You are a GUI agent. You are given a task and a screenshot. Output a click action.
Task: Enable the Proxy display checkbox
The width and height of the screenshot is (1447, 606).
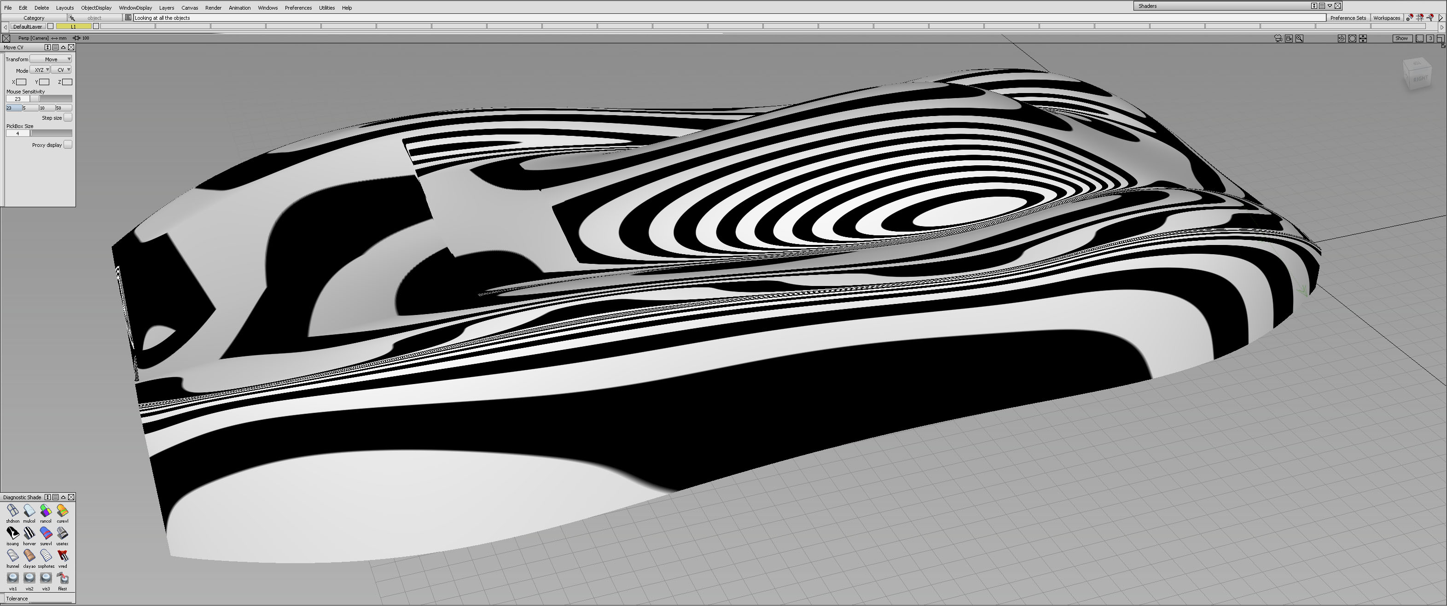67,144
